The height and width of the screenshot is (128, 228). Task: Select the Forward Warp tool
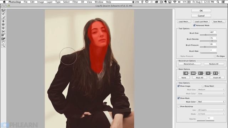pyautogui.click(x=3, y=10)
